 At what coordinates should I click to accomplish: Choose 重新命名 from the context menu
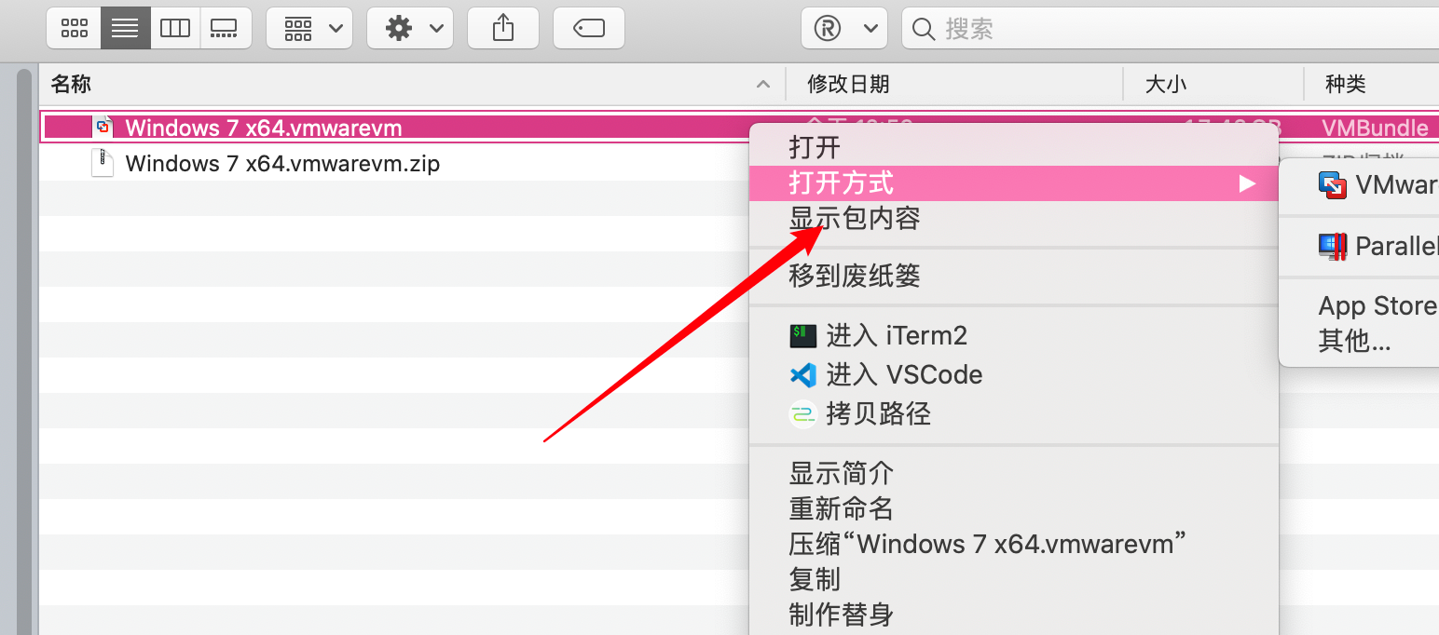pos(1014,508)
